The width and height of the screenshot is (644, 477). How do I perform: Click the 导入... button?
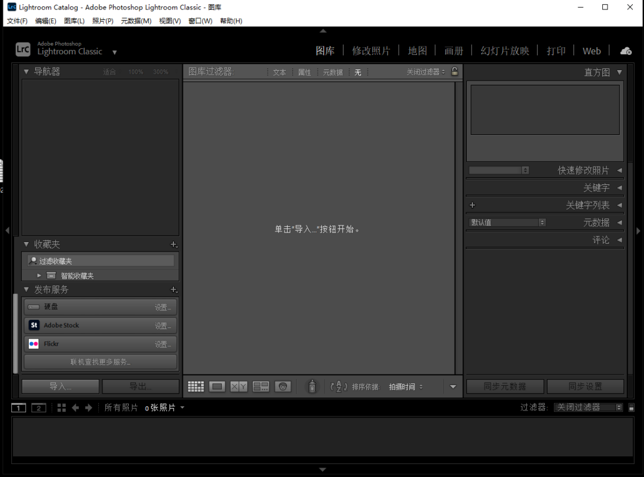61,386
